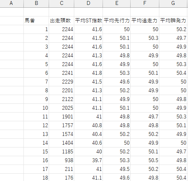Click 出走頭数 cell showing 1901
This screenshot has height=181, width=188.
point(61,117)
